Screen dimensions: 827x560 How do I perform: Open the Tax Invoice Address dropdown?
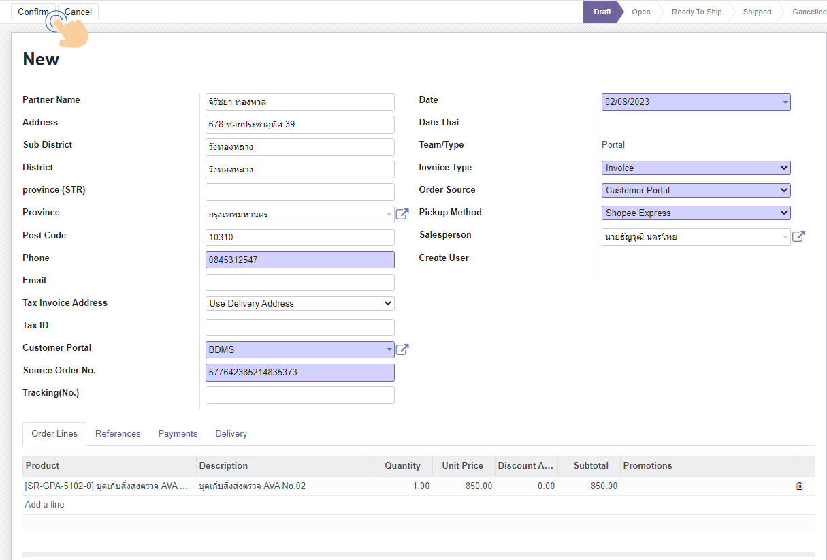click(x=299, y=303)
